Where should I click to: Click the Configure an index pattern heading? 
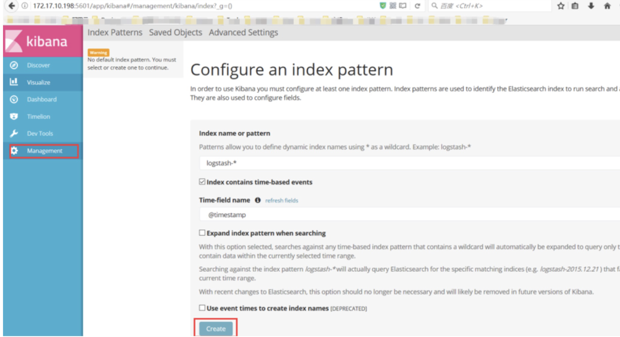(x=292, y=70)
